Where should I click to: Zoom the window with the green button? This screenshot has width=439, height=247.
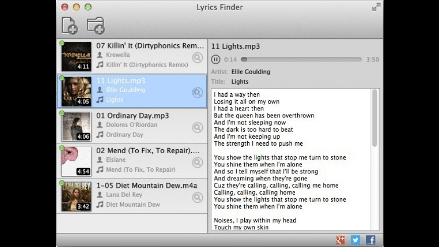point(88,7)
